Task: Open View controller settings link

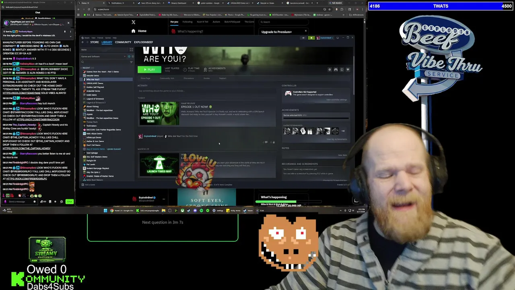Action: coord(336,100)
